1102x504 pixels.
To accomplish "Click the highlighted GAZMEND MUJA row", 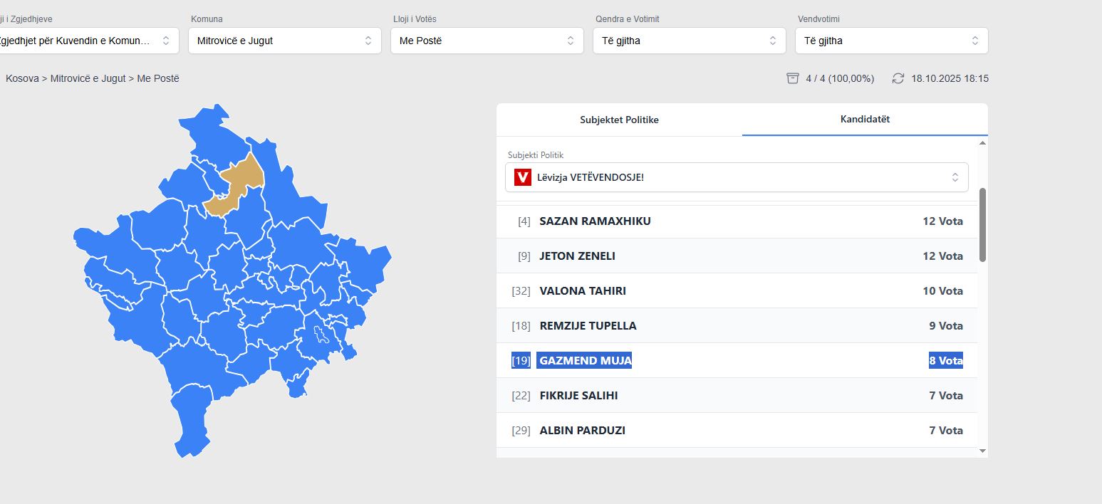I will pos(737,361).
